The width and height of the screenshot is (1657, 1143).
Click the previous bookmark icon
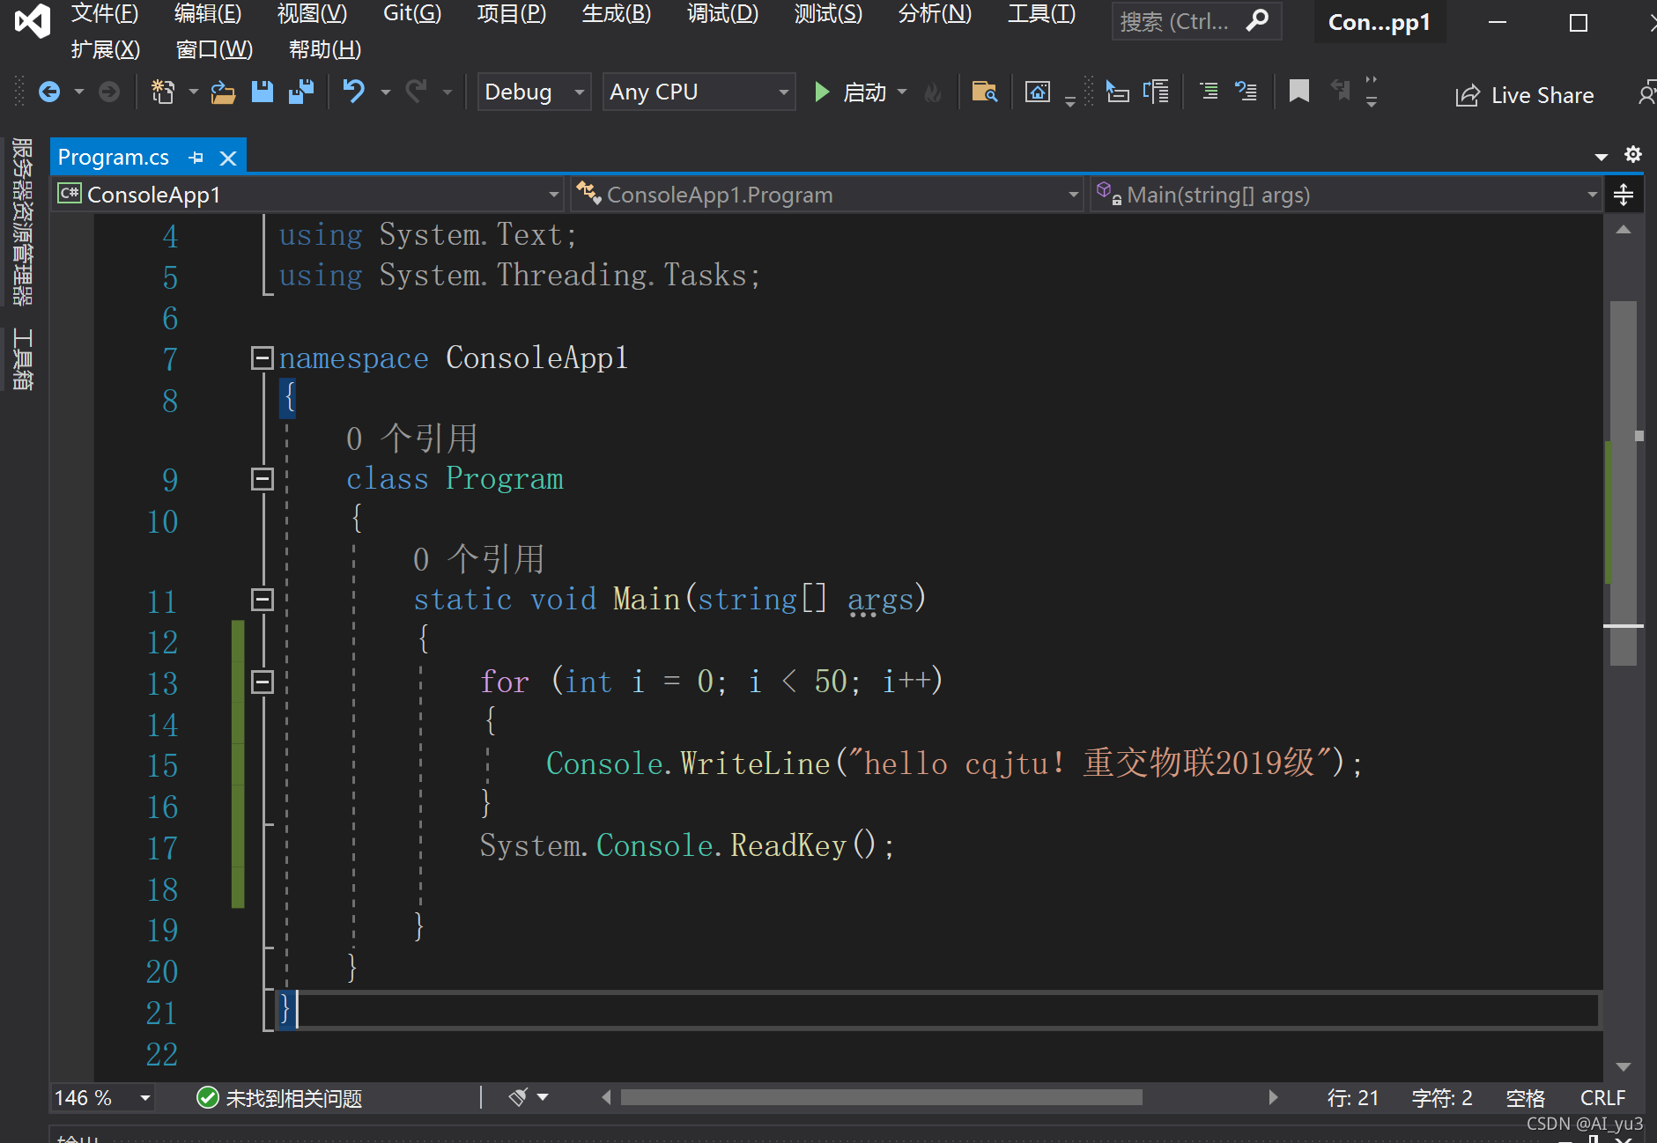[1340, 91]
